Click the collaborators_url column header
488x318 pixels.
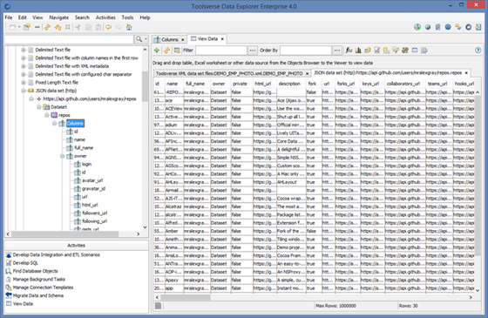(403, 84)
